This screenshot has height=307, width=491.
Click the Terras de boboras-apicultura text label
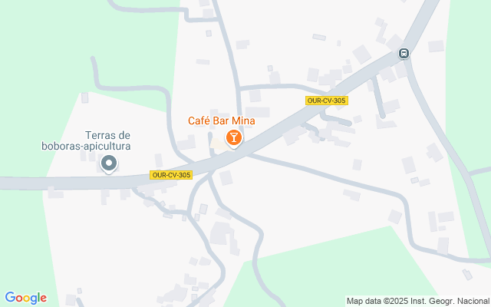(87, 140)
